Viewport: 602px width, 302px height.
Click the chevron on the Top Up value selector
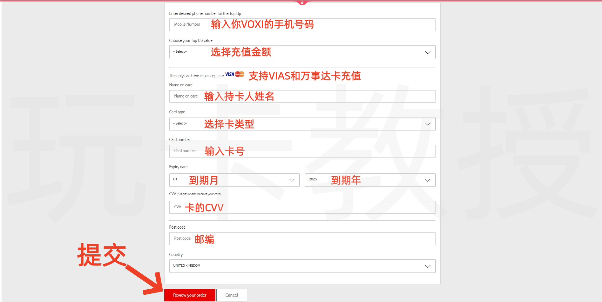tap(427, 52)
